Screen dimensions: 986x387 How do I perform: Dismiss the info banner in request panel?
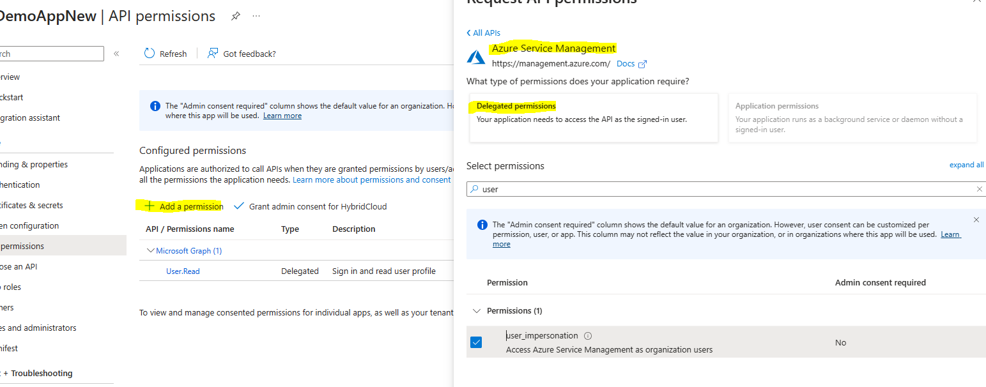(976, 220)
